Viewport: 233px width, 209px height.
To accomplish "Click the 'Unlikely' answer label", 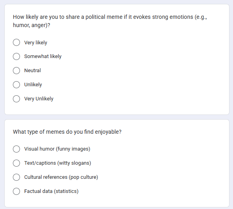I will pos(33,85).
